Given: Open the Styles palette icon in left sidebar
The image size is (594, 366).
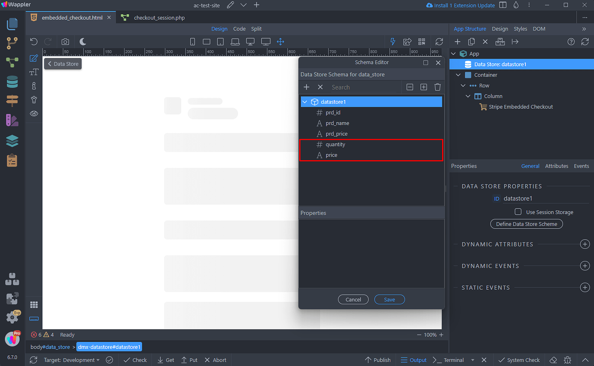Looking at the screenshot, I should point(12,120).
